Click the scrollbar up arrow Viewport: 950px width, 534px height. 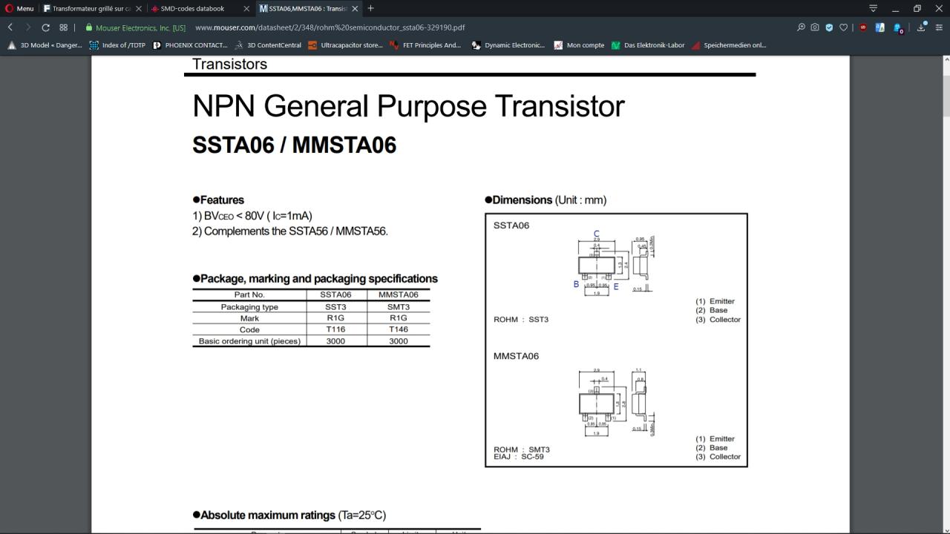(x=946, y=59)
